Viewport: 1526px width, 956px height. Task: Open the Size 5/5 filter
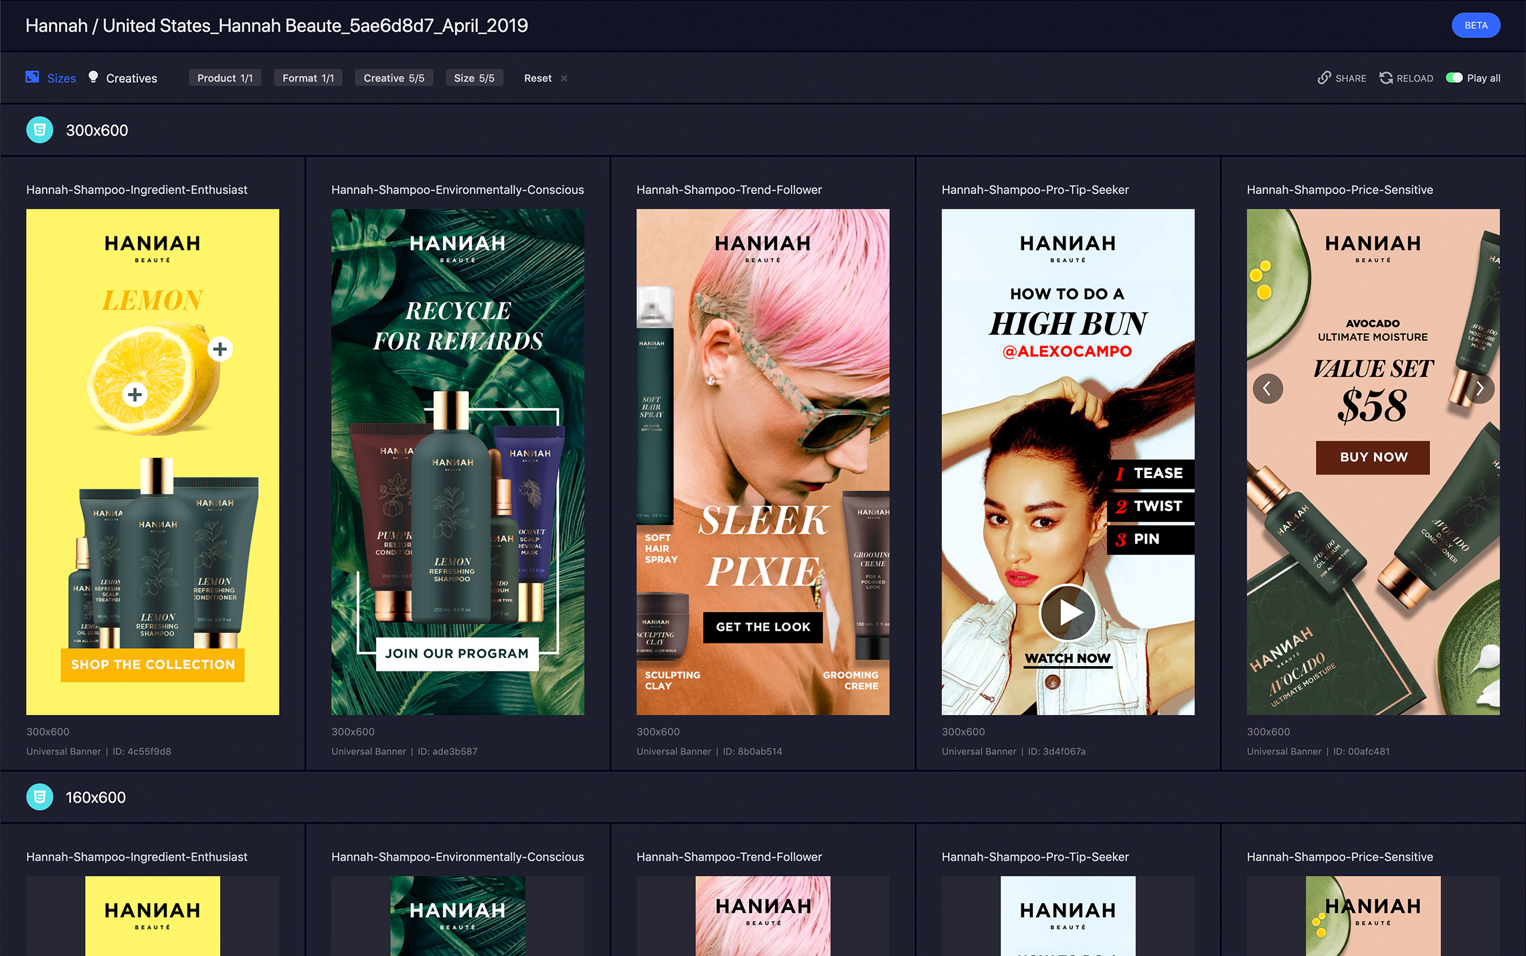(x=474, y=78)
